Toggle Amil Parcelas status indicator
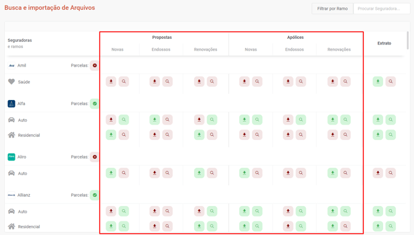The width and height of the screenshot is (414, 235). point(95,65)
